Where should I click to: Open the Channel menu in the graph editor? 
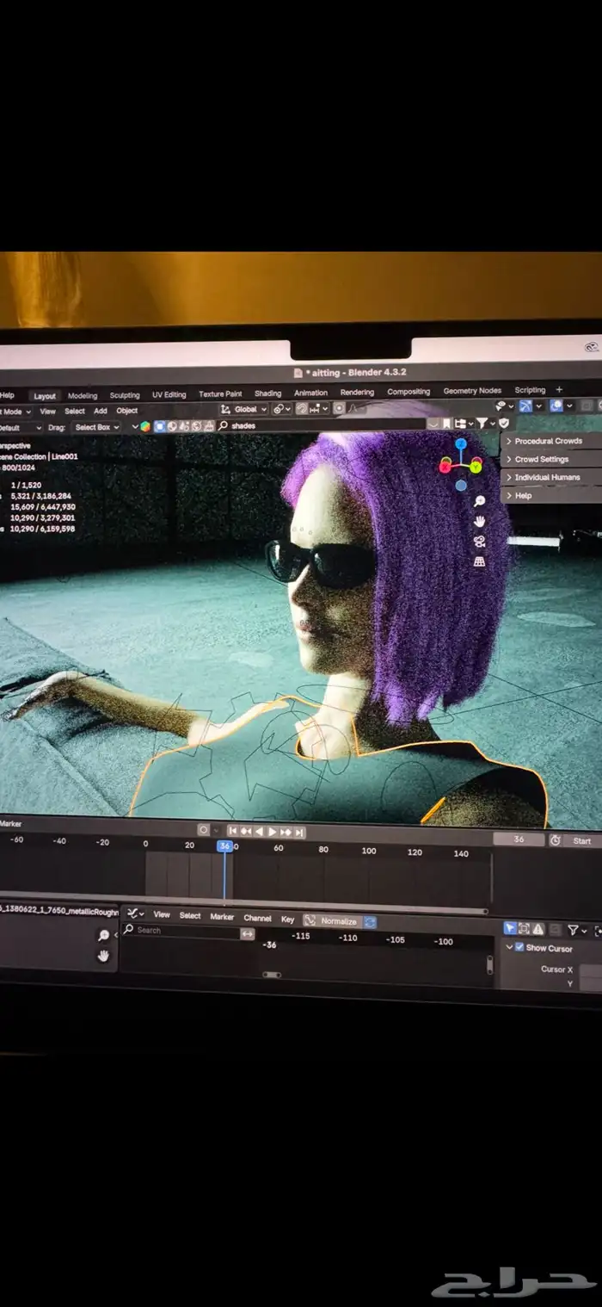pyautogui.click(x=257, y=918)
